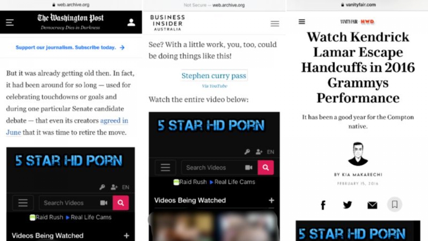The image size is (428, 241).
Task: Click Search Videos field in middle panel
Action: 212,167
